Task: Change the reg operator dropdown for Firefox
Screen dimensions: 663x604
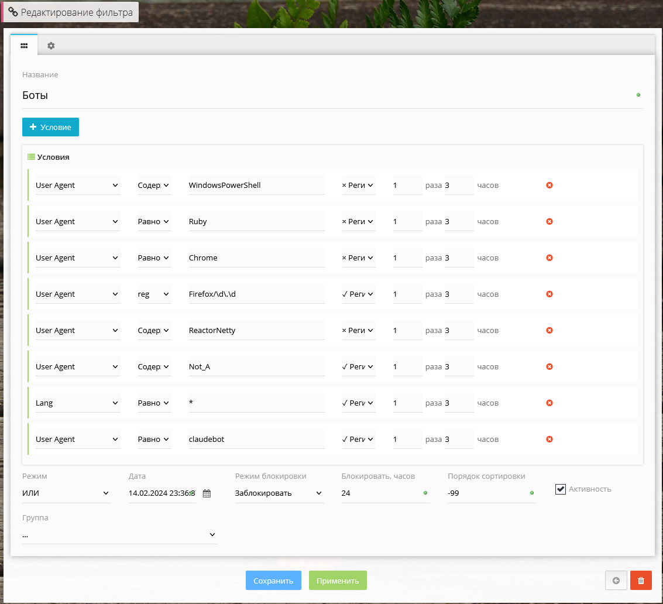Action: [154, 294]
